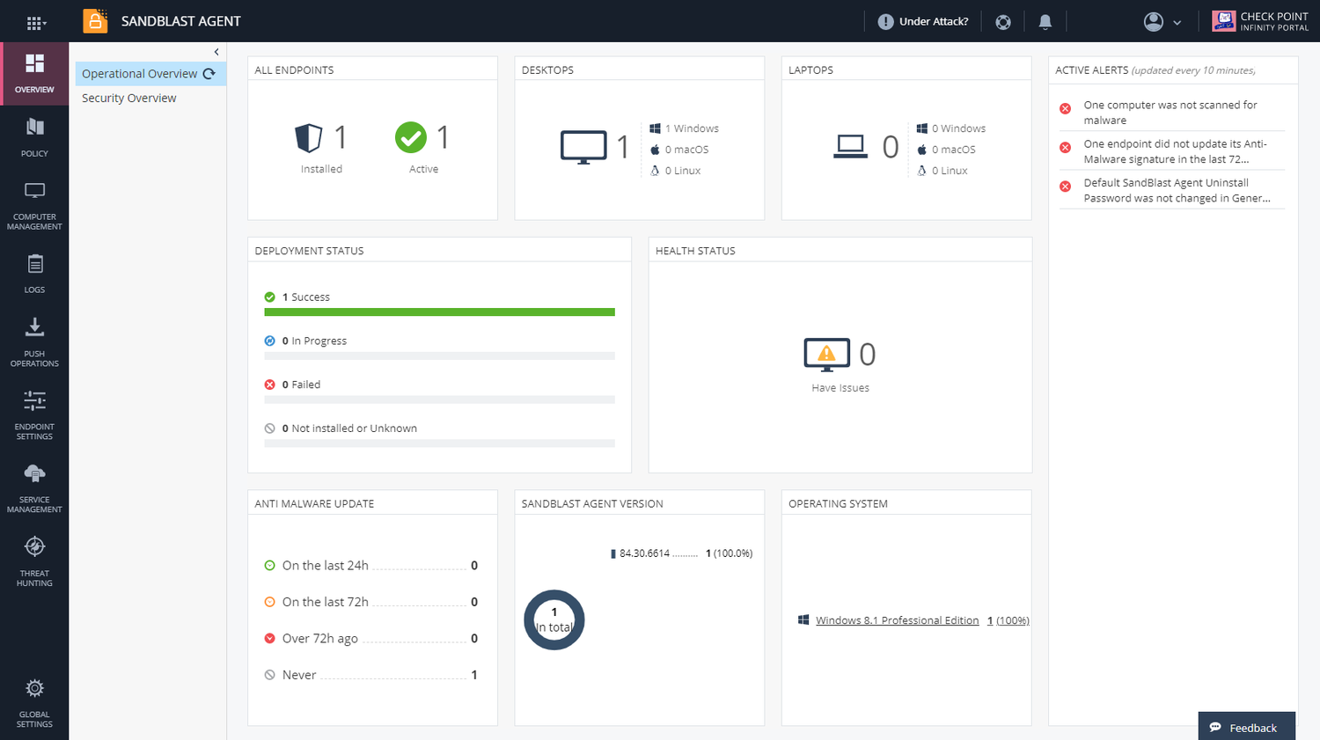The width and height of the screenshot is (1320, 740).
Task: Click the green Success progress bar
Action: 439,311
